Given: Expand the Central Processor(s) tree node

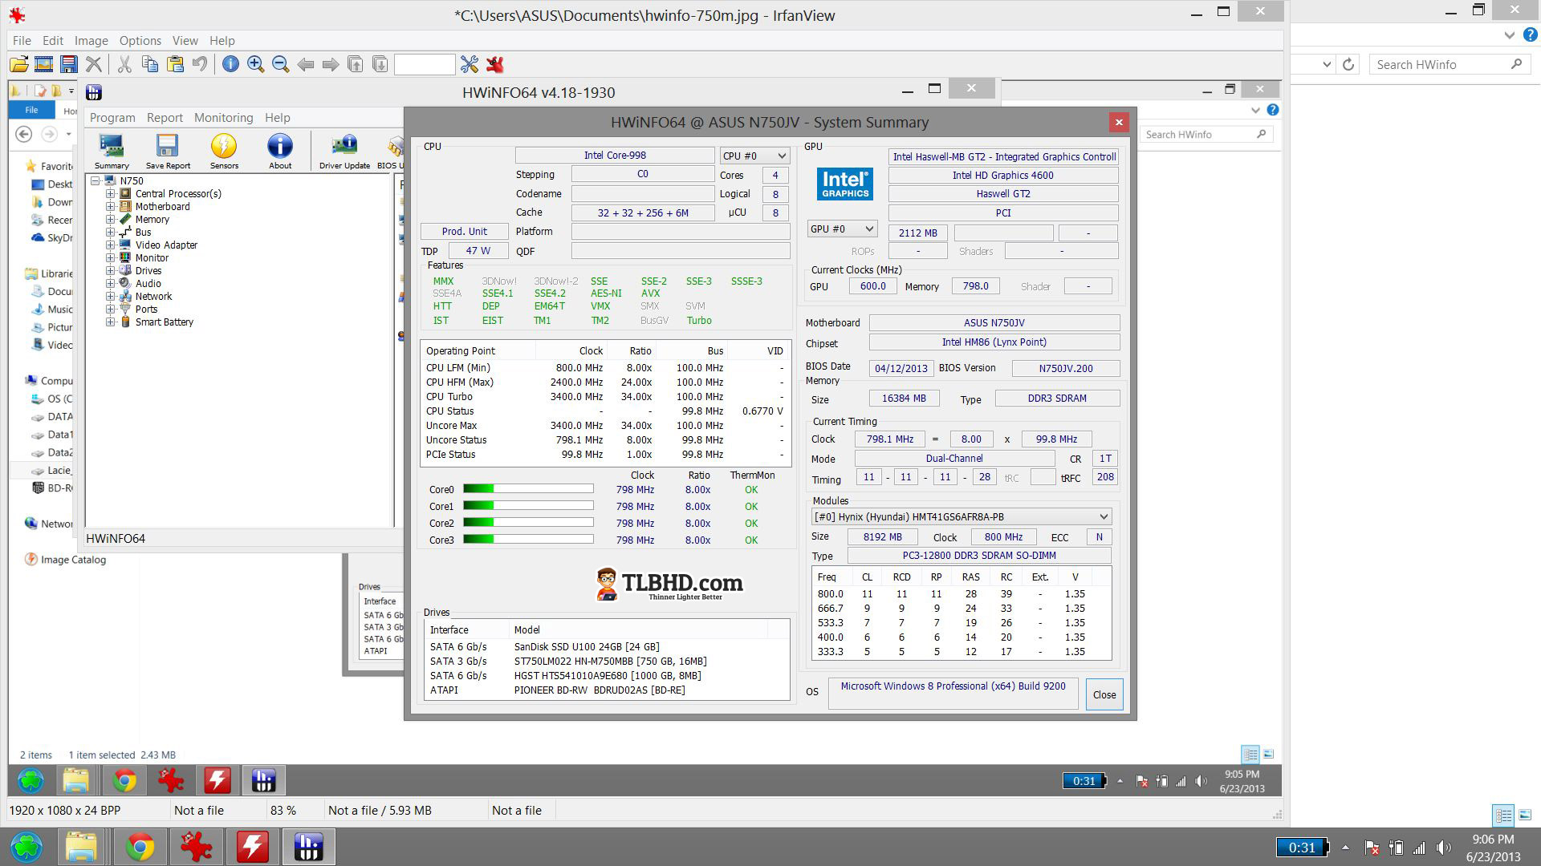Looking at the screenshot, I should click(111, 193).
